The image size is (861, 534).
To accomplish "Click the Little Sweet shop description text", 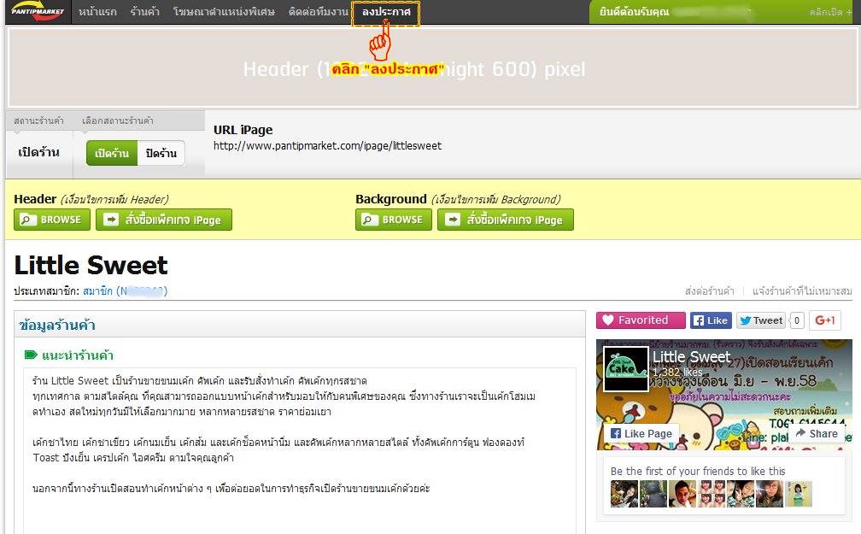I will pyautogui.click(x=284, y=435).
